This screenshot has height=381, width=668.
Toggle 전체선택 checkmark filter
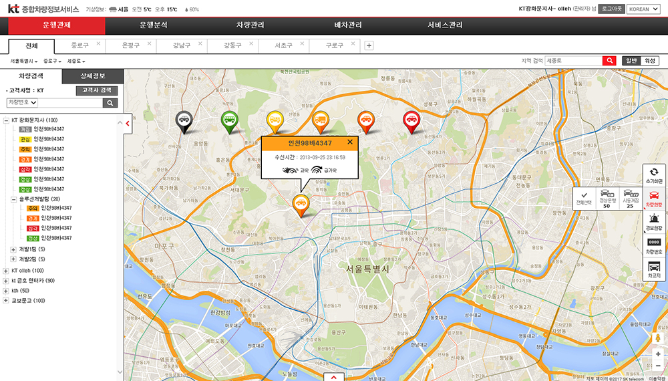click(584, 199)
